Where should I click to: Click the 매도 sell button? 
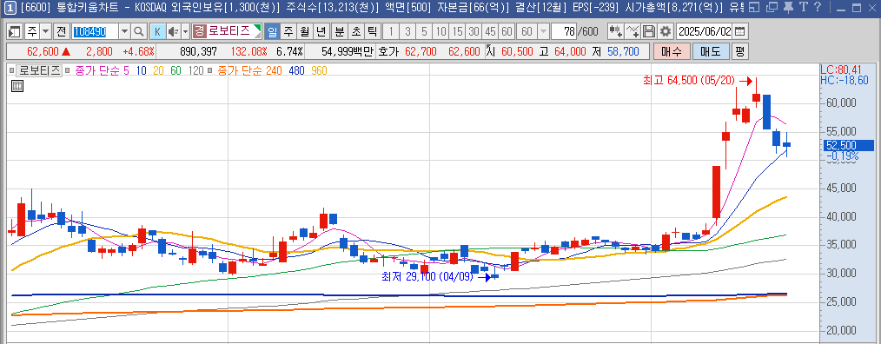pyautogui.click(x=711, y=52)
